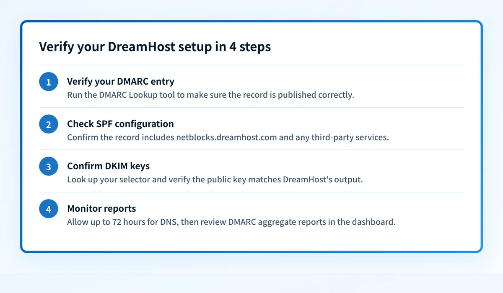Select the "Verify your DMARC entry" title
Image resolution: width=503 pixels, height=293 pixels.
[121, 81]
